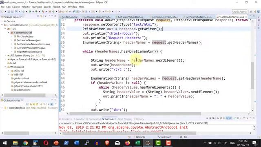Minimize the editor area
Screen dimensions: 261x147
250,16
